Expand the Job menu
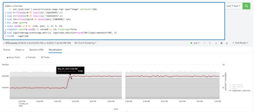The height and width of the screenshot is (112, 254). click(x=195, y=43)
